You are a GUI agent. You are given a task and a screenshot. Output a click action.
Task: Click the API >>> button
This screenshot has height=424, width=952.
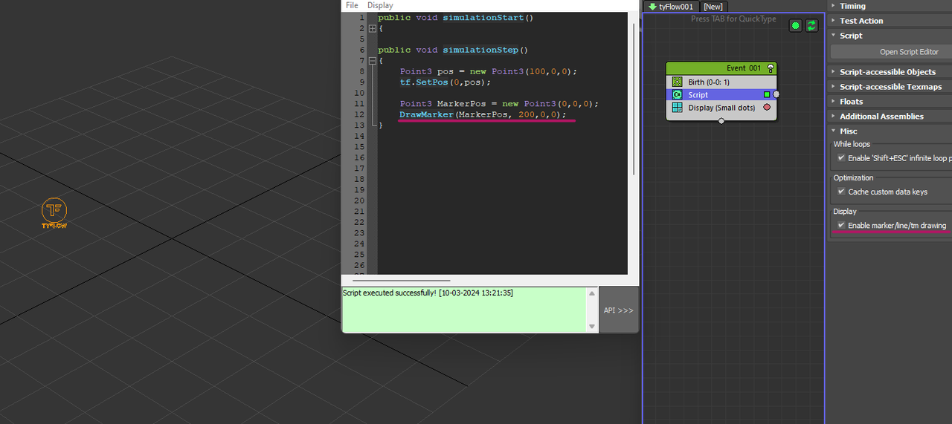(x=619, y=310)
